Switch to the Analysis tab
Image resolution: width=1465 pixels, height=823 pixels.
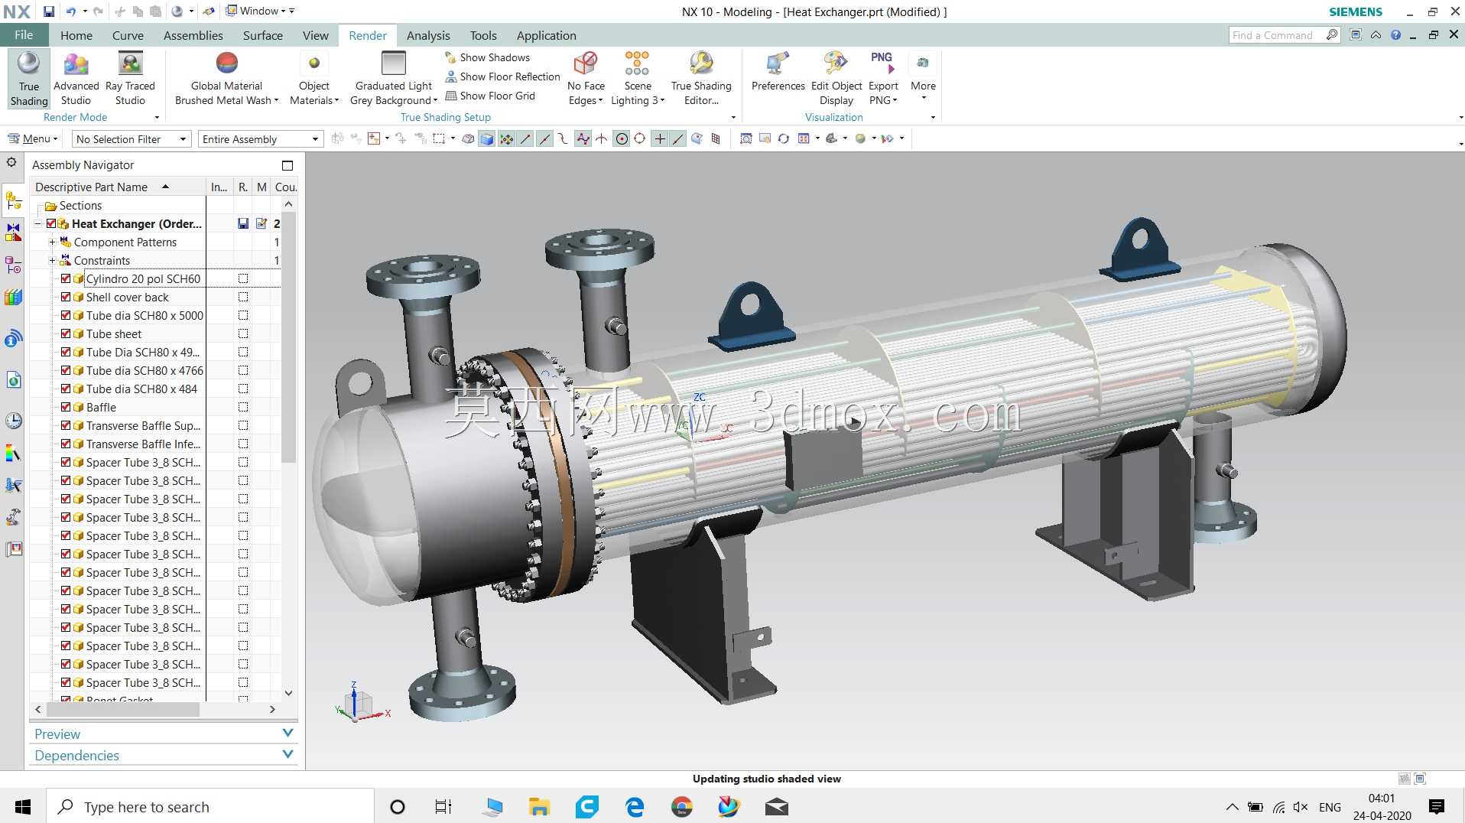(428, 35)
